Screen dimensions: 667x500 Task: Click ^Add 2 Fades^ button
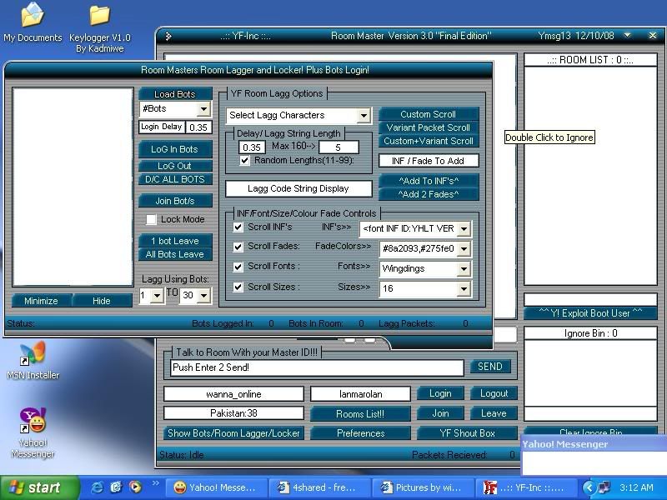429,194
